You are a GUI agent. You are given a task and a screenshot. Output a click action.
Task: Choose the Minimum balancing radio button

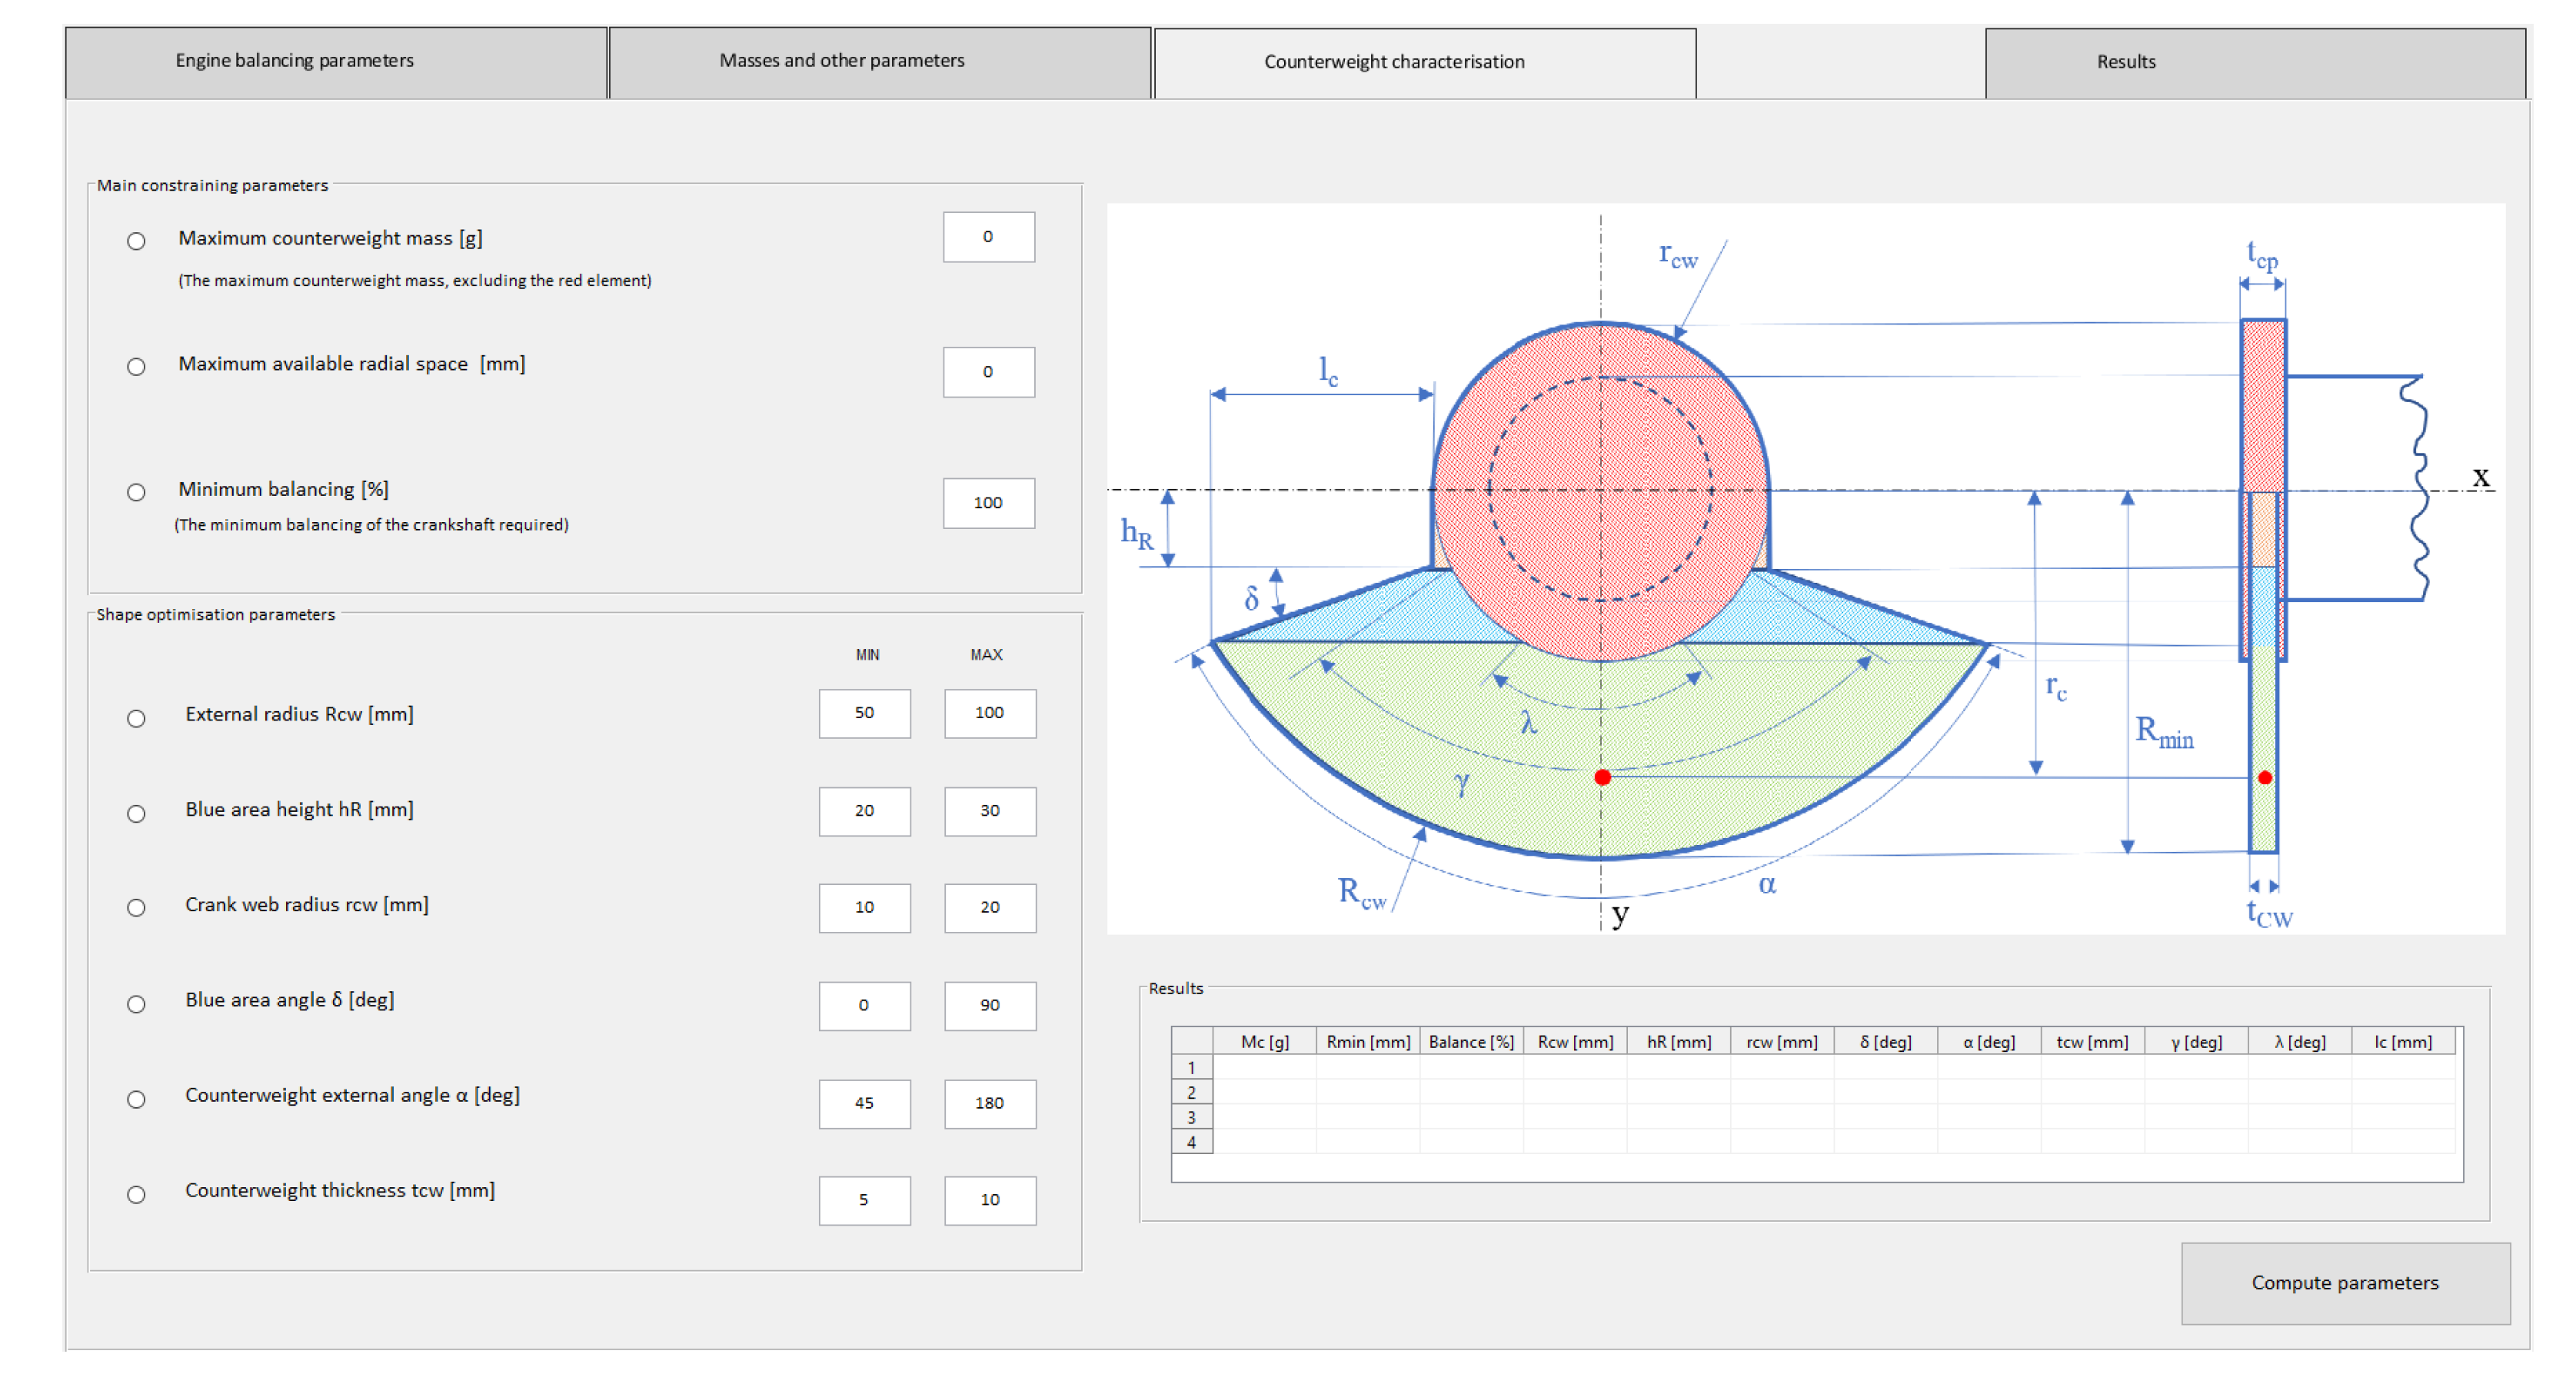pos(136,492)
